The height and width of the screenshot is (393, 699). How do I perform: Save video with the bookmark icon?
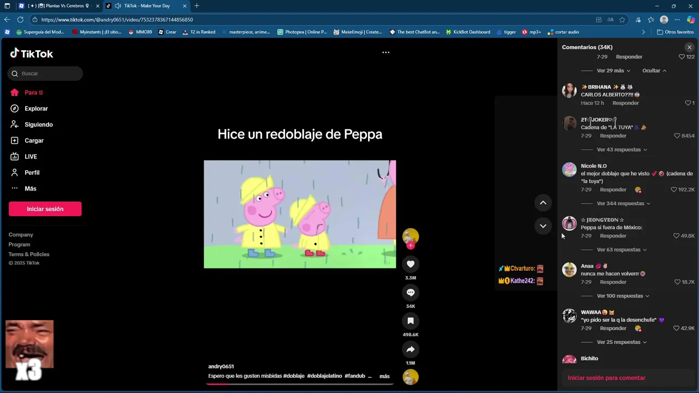click(411, 321)
